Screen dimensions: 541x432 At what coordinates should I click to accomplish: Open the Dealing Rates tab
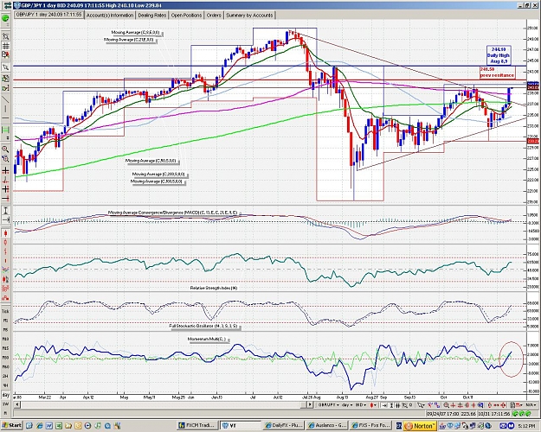click(x=151, y=16)
